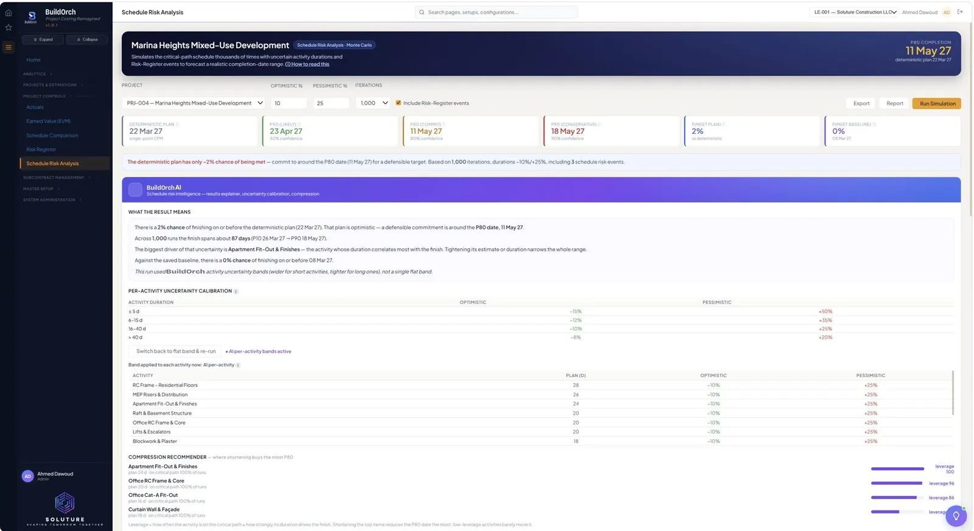Click the BuildOrch AI square icon
This screenshot has height=531, width=974.
(x=135, y=190)
